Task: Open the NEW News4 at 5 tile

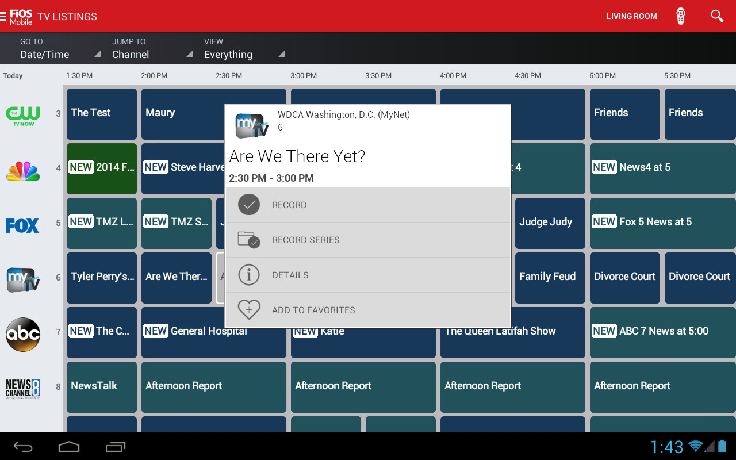Action: pos(663,168)
